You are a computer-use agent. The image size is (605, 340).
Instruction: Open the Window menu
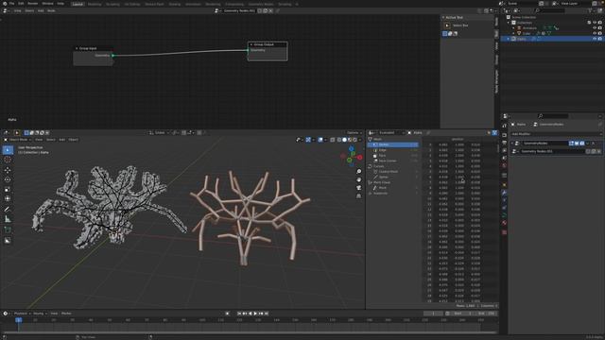point(48,4)
